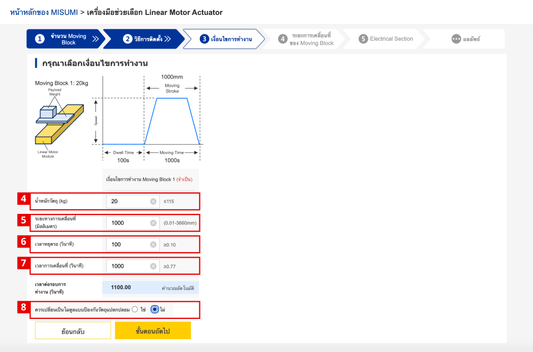533x352 pixels.
Task: Click the ≥0.10 dwell time hint
Action: tap(169, 245)
